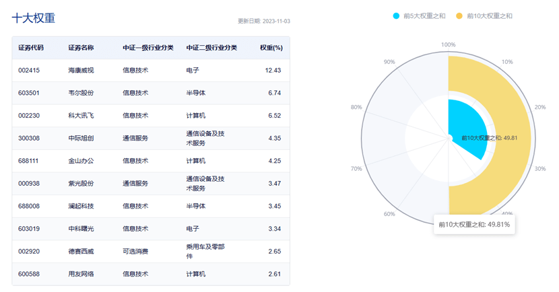The height and width of the screenshot is (292, 559).
Task: Select stock code 688111
Action: tap(30, 161)
